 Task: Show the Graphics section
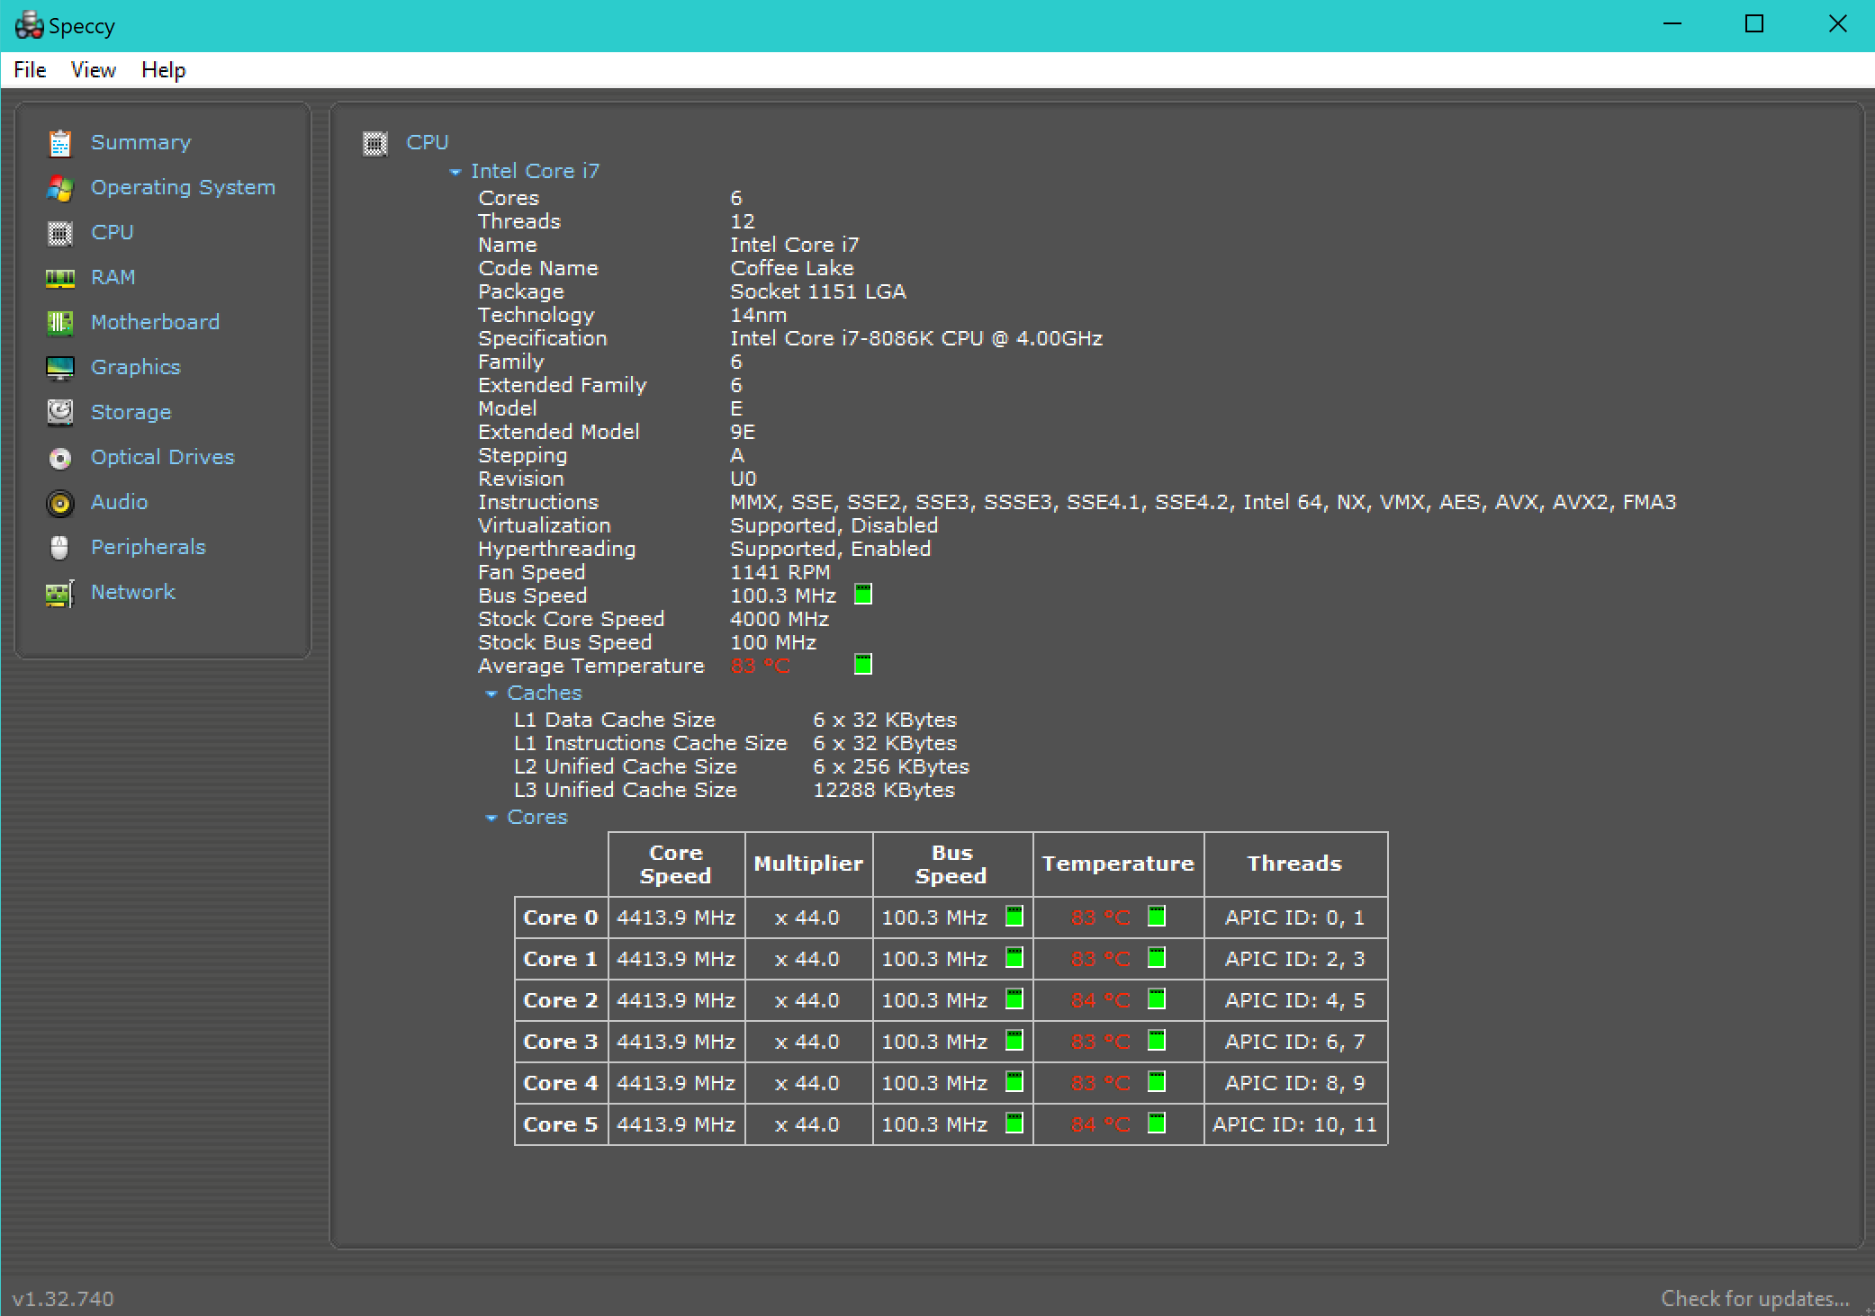136,367
